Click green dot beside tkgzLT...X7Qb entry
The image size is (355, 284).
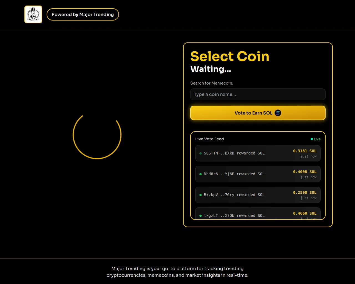[x=201, y=216]
